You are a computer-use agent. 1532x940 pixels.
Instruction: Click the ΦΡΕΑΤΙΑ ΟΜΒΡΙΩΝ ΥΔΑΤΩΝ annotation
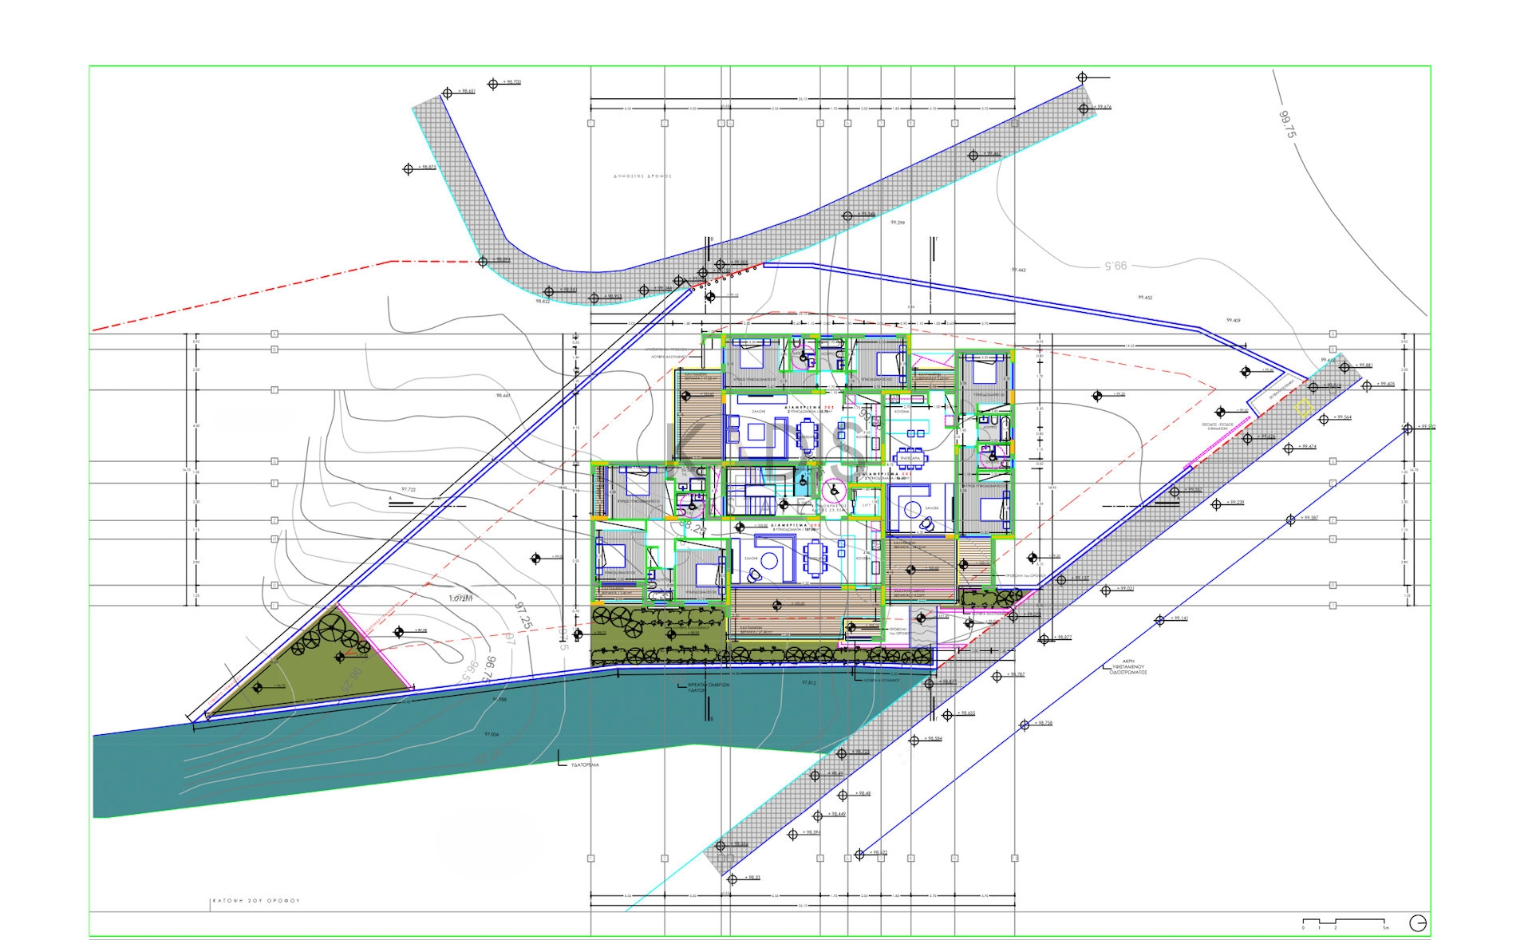click(x=708, y=687)
